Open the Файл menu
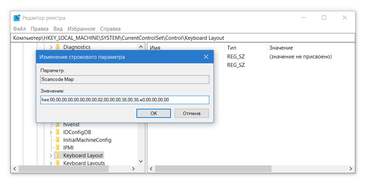The height and width of the screenshot is (190, 370). [x=19, y=29]
